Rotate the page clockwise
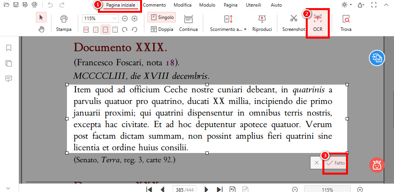Screen dimensions: 394x192 [x=125, y=30]
